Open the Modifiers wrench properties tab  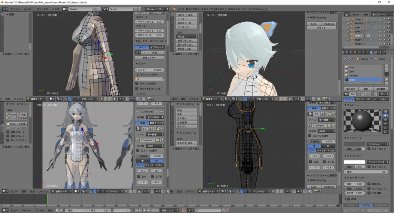(363, 52)
